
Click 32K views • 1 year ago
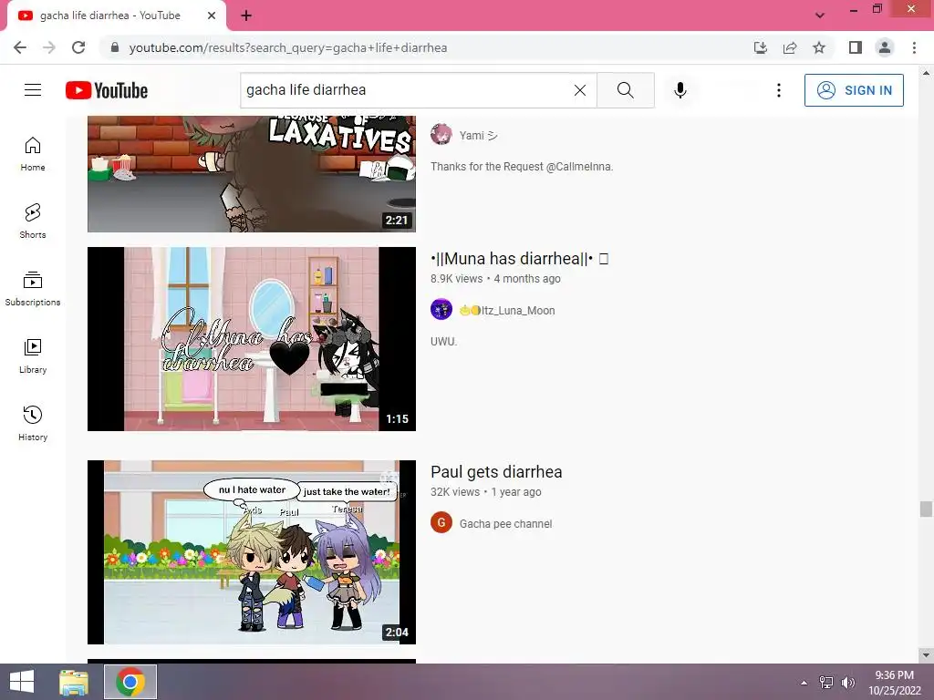point(486,491)
